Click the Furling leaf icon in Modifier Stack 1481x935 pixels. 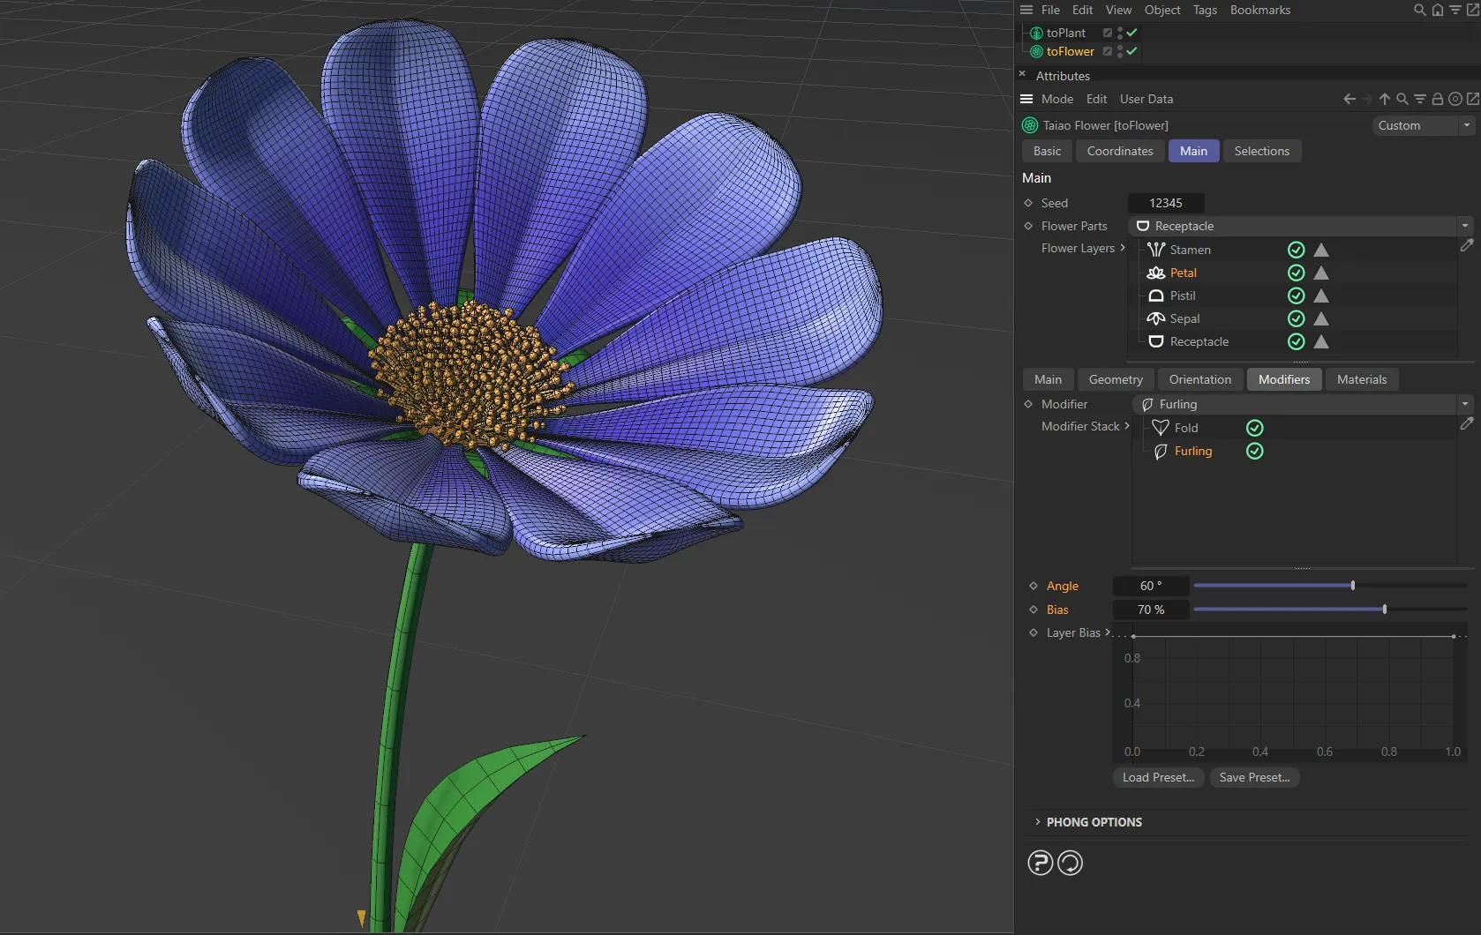coord(1161,451)
